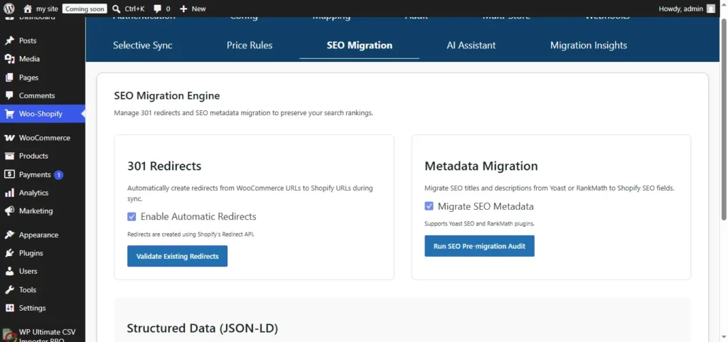Viewport: 728px width, 342px height.
Task: Click Validate Existing Redirects button
Action: [x=177, y=256]
